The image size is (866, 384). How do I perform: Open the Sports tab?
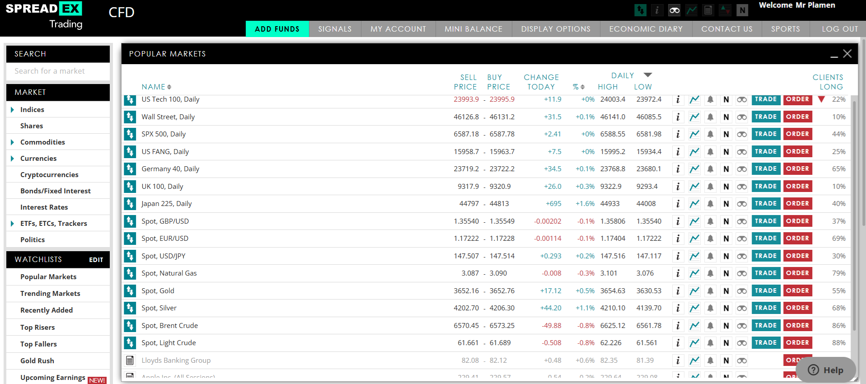point(786,29)
